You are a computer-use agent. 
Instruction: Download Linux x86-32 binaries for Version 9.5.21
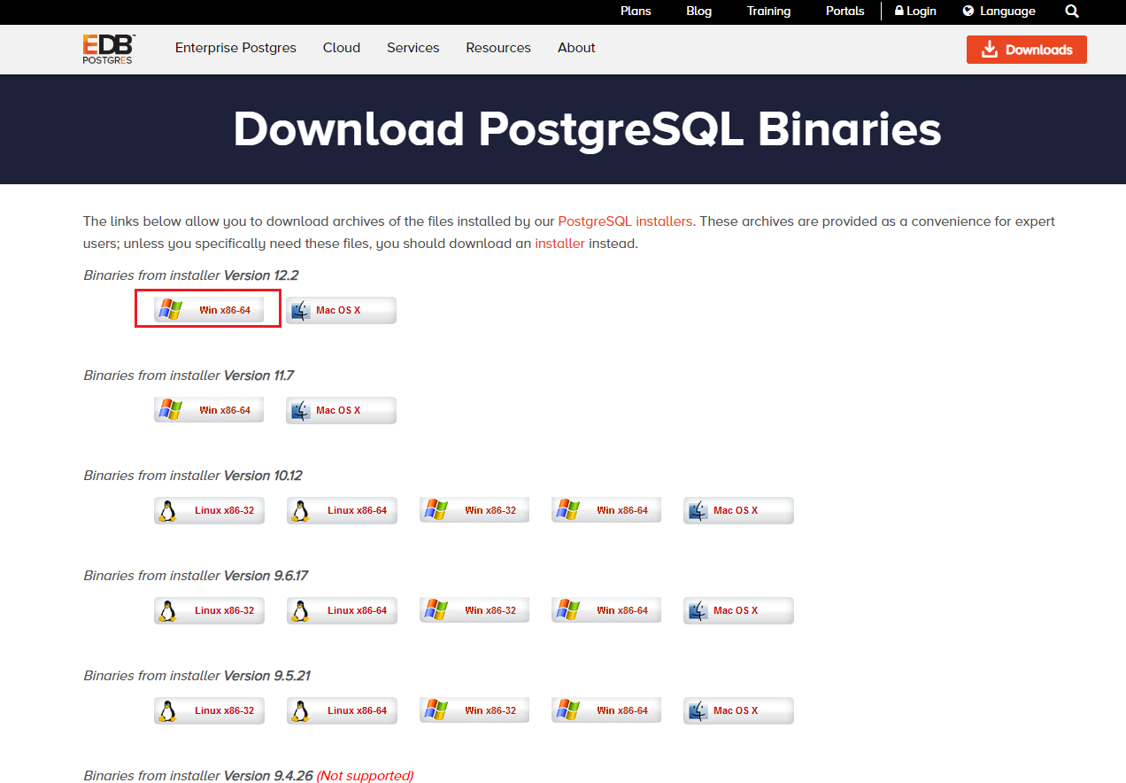tap(209, 709)
